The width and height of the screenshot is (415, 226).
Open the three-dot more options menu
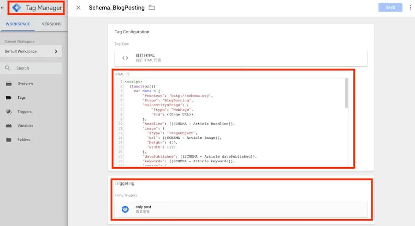410,7
